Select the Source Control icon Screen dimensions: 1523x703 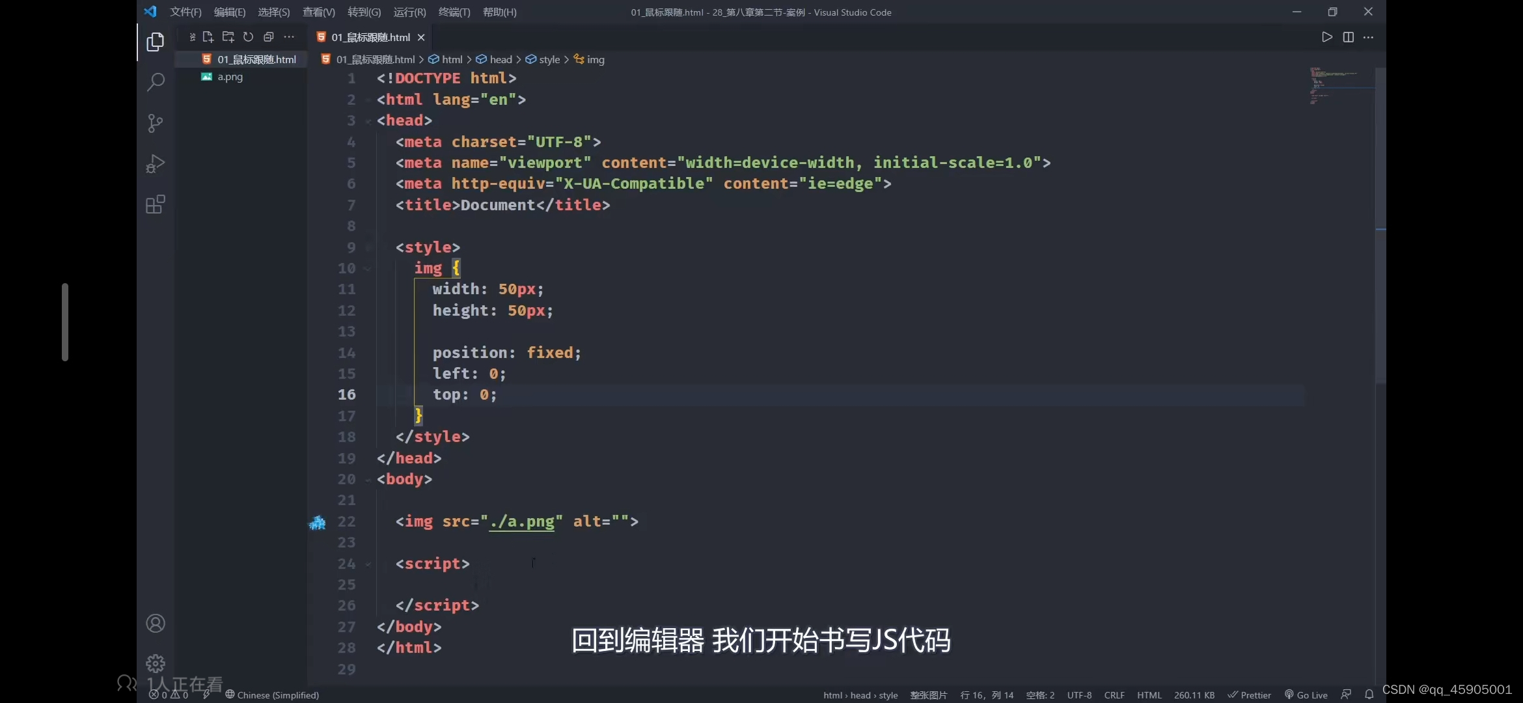pos(156,123)
